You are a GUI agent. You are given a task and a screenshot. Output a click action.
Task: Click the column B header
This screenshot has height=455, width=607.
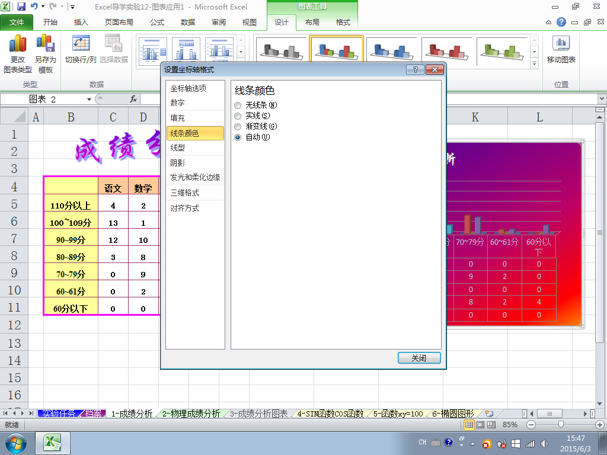coord(71,117)
